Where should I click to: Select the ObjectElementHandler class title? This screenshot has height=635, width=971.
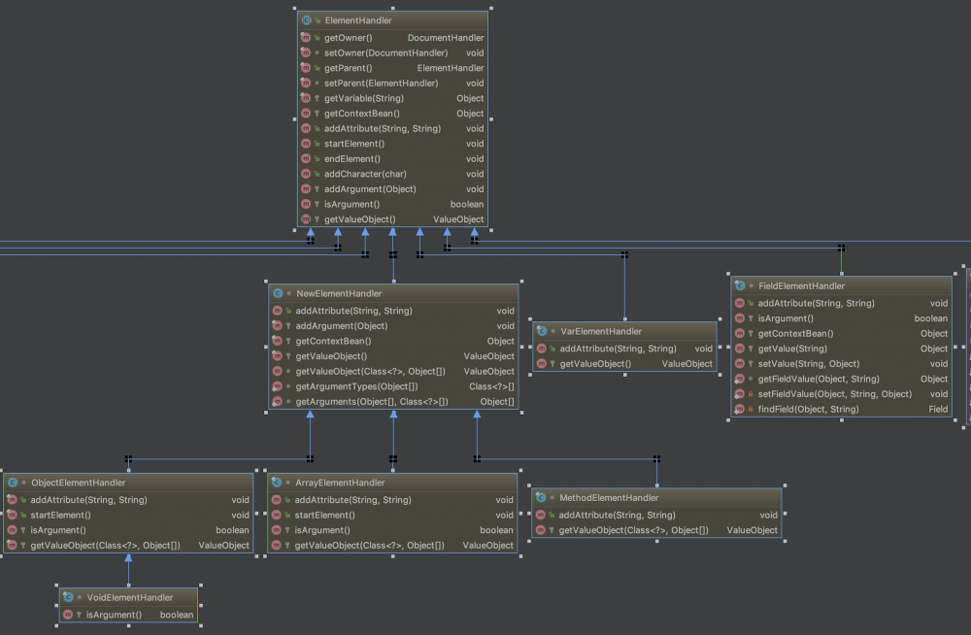(78, 483)
